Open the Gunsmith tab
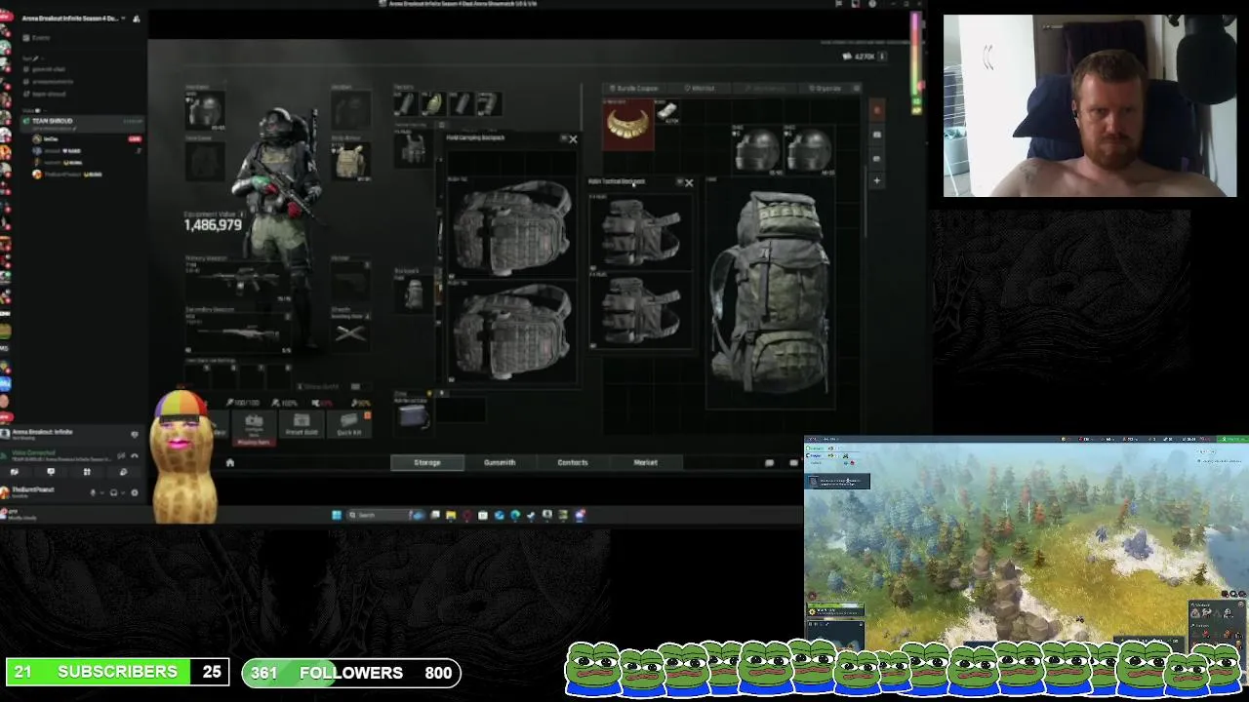This screenshot has height=702, width=1249. [x=500, y=462]
